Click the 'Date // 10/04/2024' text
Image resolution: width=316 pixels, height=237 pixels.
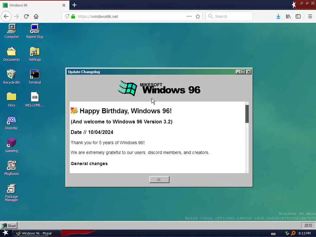[92, 132]
